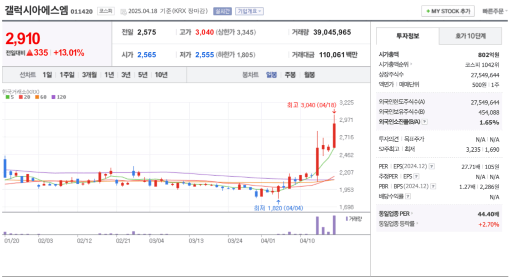Select the 투자정보 tab
512x277 pixels.
407,36
